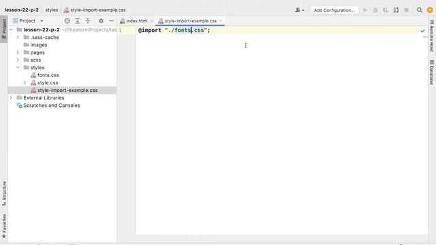Collapse the styles folder
This screenshot has height=245, width=436.
tap(18, 67)
